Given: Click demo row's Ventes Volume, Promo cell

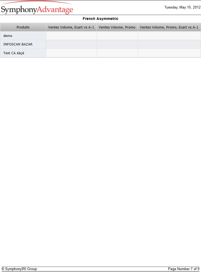Looking at the screenshot, I should pyautogui.click(x=117, y=36).
